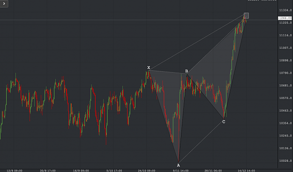Click the 10354.0 price axis label
This screenshot has width=293, height=172.
285,123
